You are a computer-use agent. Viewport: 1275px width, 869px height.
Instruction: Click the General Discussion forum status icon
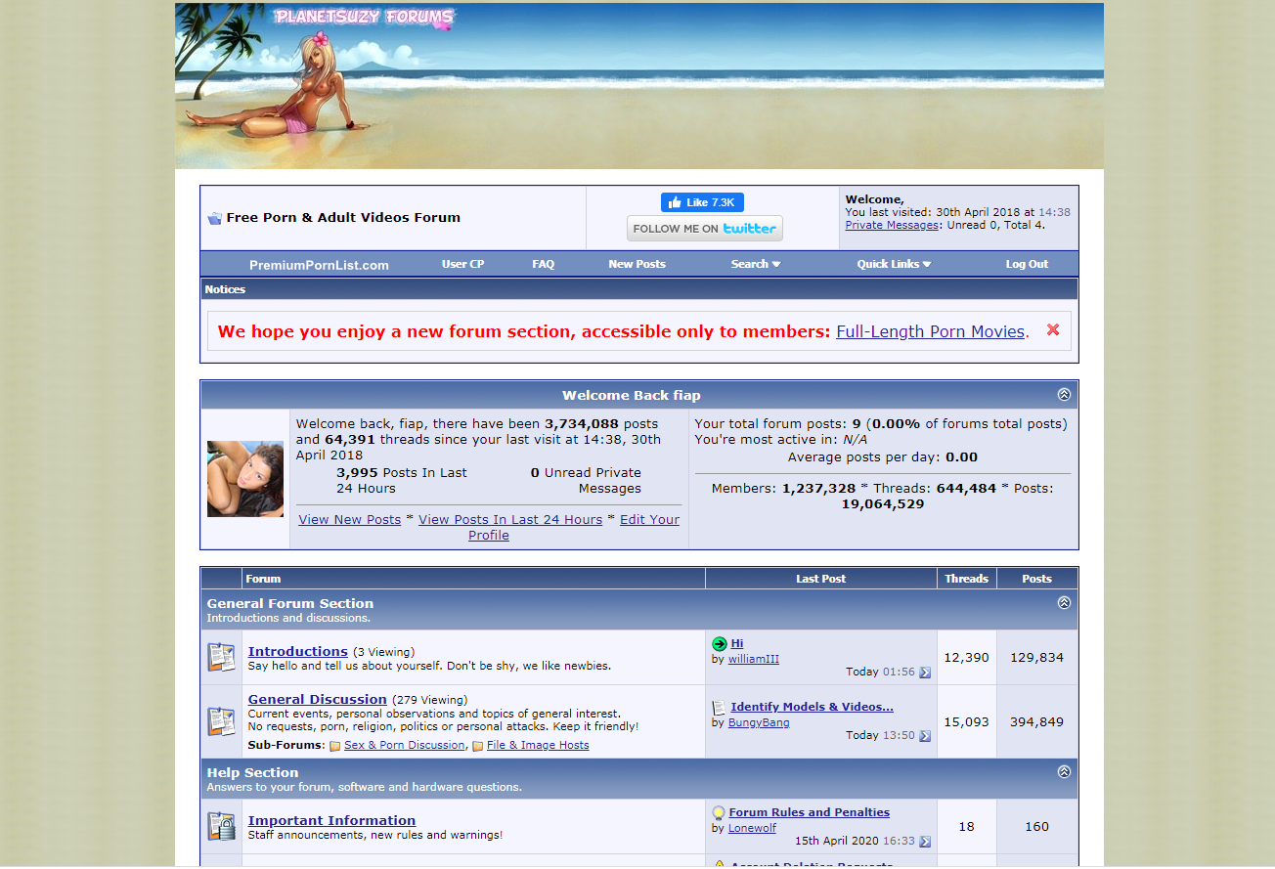(222, 721)
